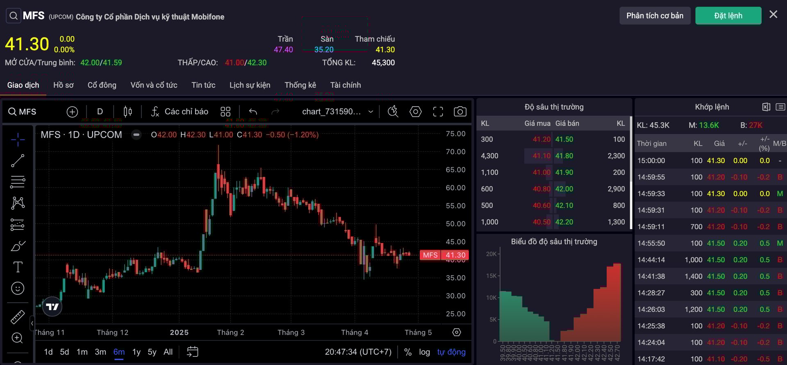Select bid price 41.20 in market depth

pos(541,139)
